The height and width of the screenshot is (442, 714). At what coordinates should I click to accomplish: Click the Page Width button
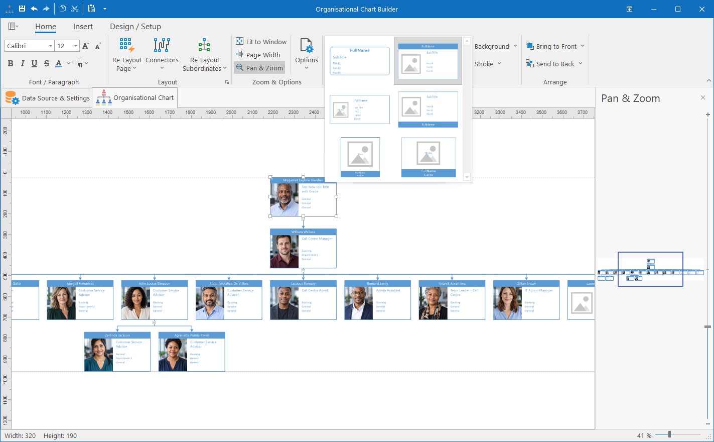click(x=258, y=55)
